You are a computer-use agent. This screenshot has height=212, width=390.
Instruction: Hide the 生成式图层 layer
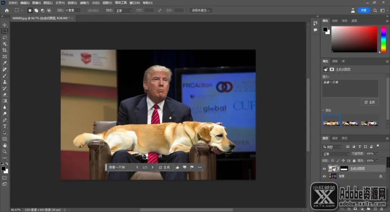click(x=324, y=169)
